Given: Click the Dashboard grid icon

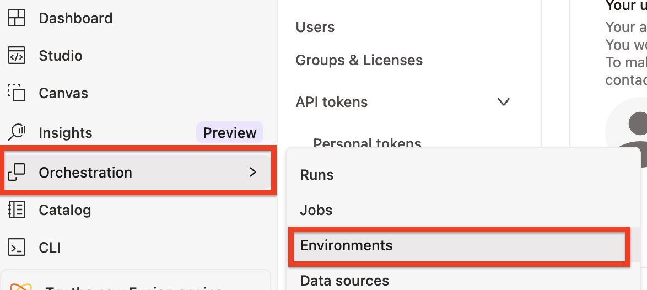Looking at the screenshot, I should pyautogui.click(x=17, y=18).
